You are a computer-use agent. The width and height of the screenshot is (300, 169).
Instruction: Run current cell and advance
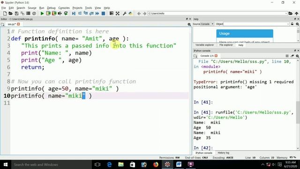coord(54,14)
